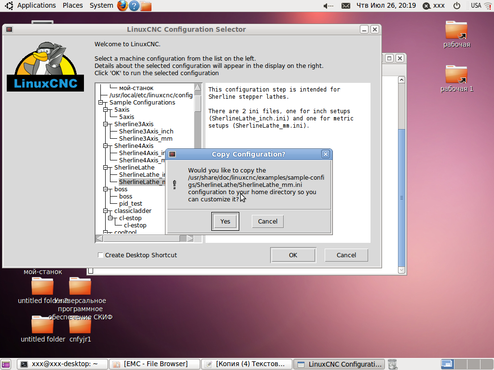
Task: Click LinuxCNC penguin logo
Action: pyautogui.click(x=45, y=66)
